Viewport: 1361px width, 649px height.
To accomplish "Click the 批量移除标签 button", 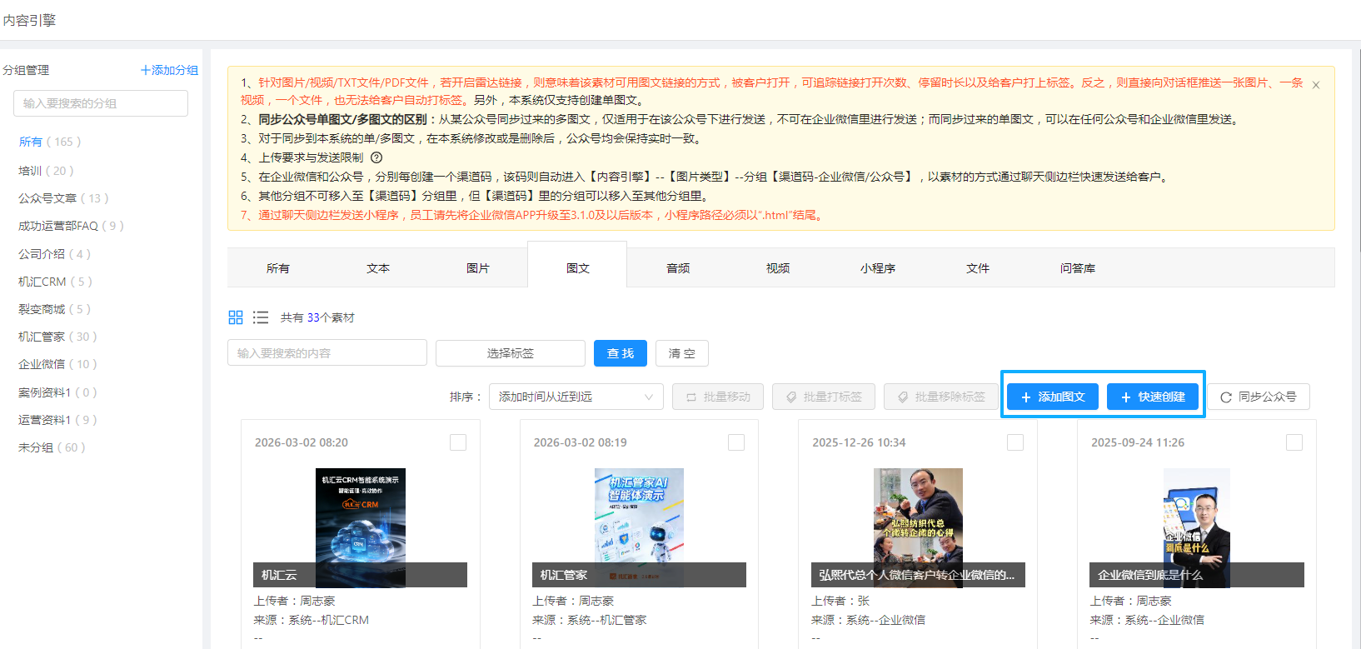I will [940, 397].
